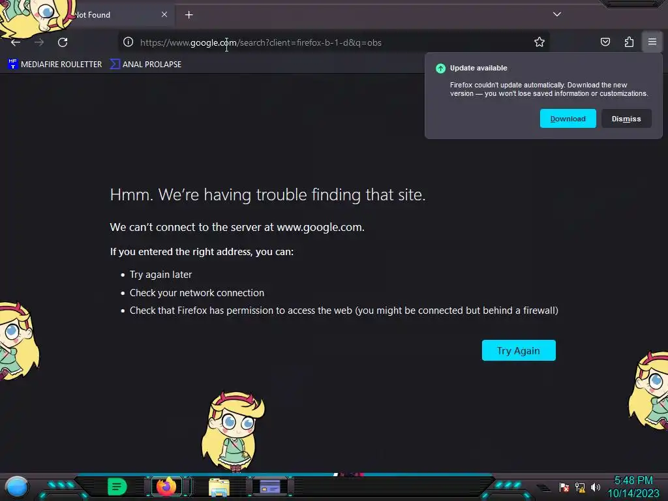Screen dimensions: 668x501
Task: Click the Try Again button
Action: [x=519, y=350]
